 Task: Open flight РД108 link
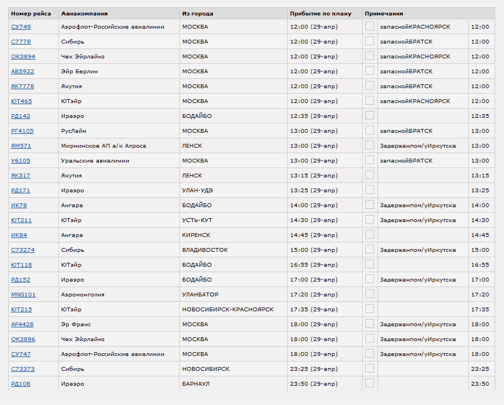pyautogui.click(x=20, y=384)
